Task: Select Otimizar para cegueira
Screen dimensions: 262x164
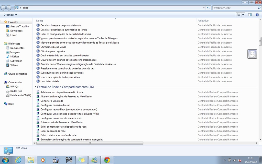Action: (53, 51)
